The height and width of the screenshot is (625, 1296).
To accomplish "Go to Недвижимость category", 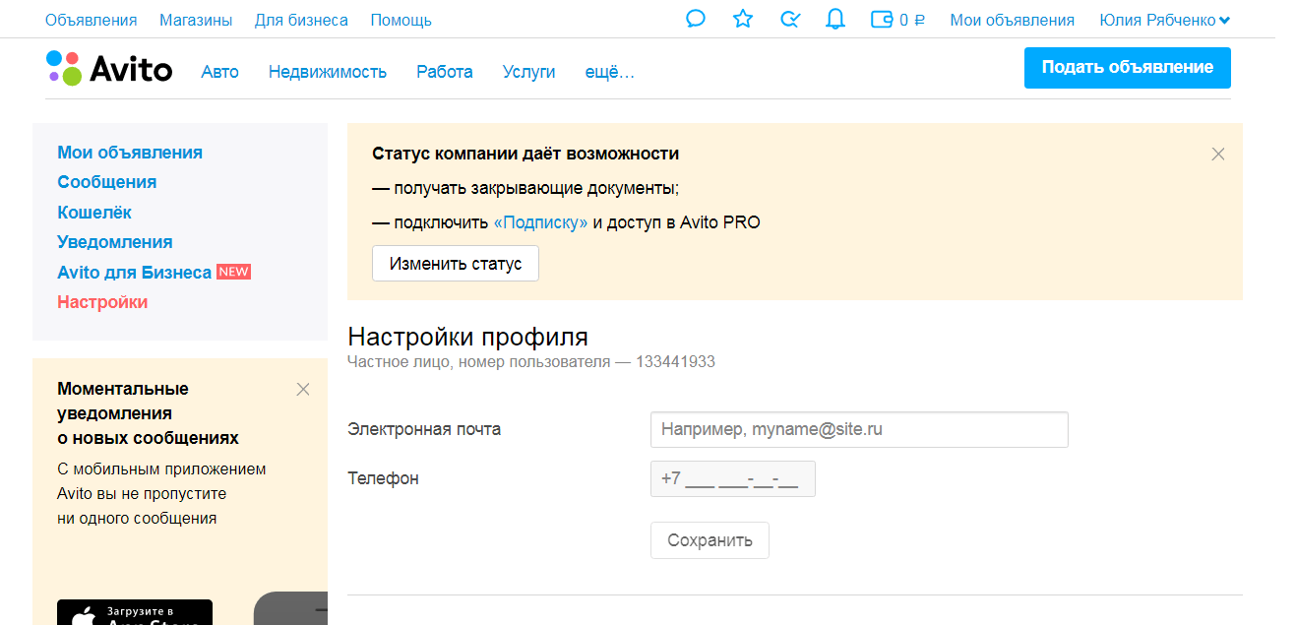I will coord(328,72).
